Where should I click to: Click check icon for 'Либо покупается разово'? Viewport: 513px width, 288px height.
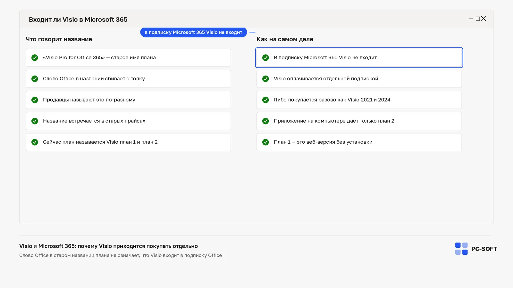point(265,100)
